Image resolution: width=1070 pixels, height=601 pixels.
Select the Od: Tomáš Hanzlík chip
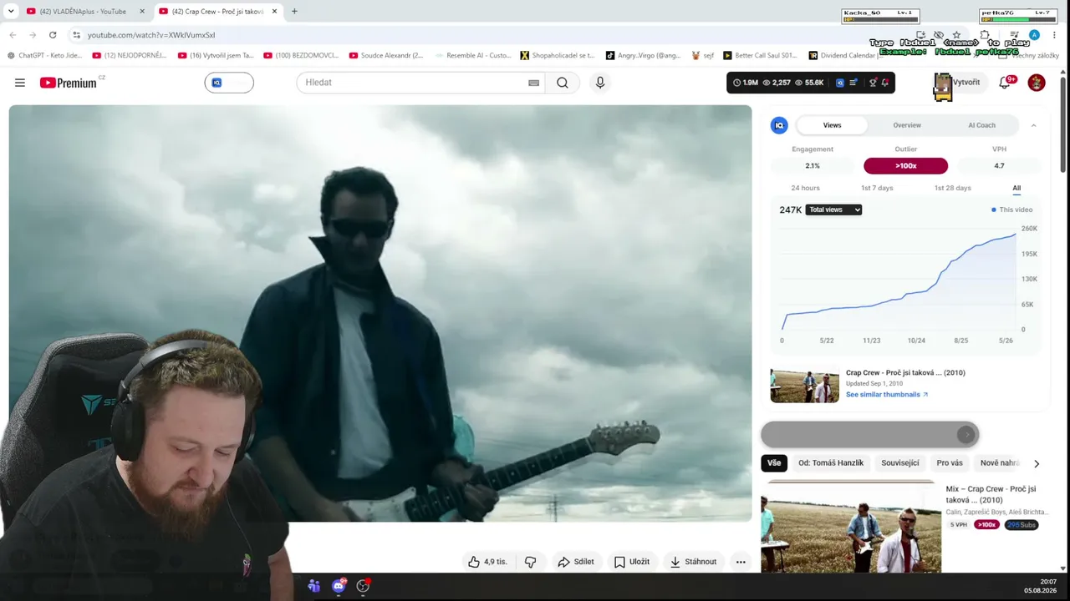[831, 462]
